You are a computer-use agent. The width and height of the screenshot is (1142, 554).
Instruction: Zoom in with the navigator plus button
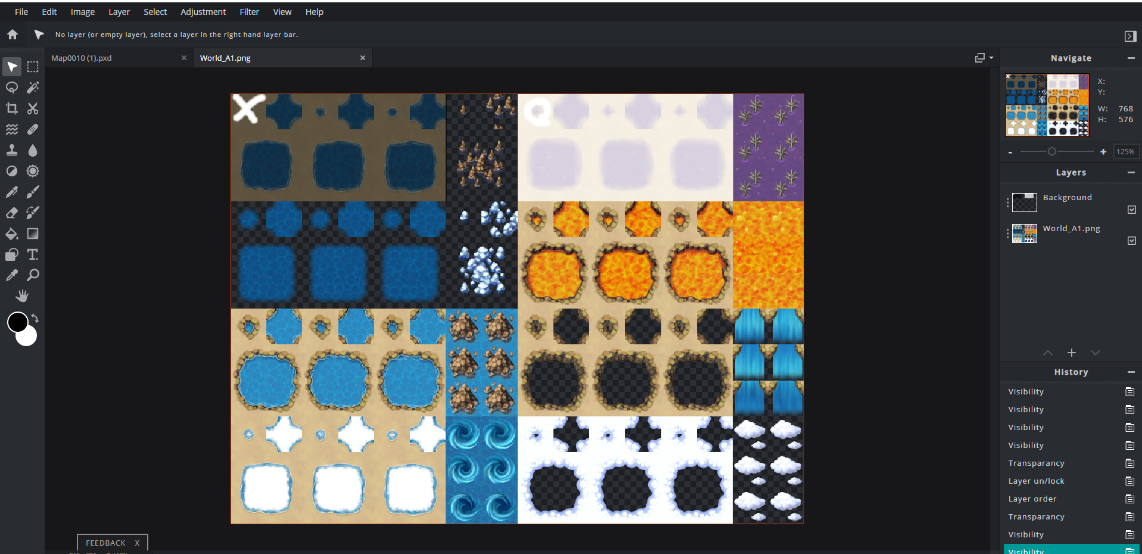point(1103,152)
